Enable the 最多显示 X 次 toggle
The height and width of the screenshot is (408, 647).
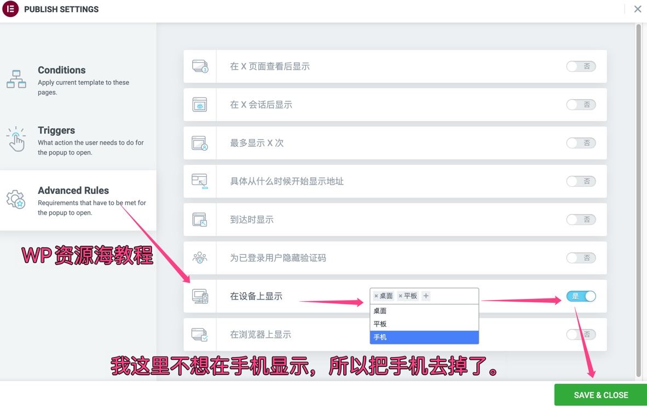tap(581, 143)
